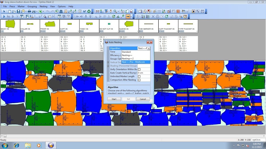The height and width of the screenshot is (149, 266).
Task: Open the Algorithm dropdown arrow
Action: [149, 48]
